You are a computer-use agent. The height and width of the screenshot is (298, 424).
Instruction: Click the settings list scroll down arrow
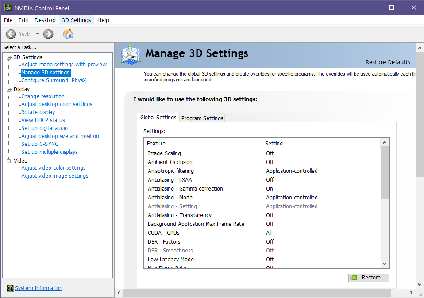385,264
